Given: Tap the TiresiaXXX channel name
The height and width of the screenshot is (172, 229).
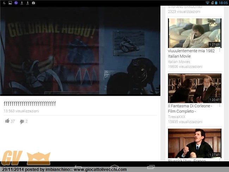Looking at the screenshot, I should click(177, 117).
